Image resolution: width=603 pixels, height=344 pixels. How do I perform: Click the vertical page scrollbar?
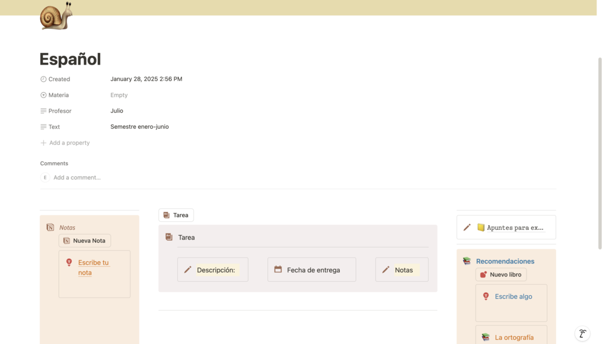599,153
